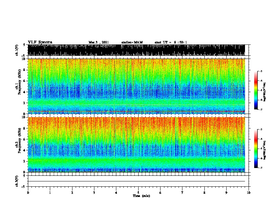The height and width of the screenshot is (216, 280).
Task: Click the ch.1(V) waveform axis label
Action: tap(17, 50)
